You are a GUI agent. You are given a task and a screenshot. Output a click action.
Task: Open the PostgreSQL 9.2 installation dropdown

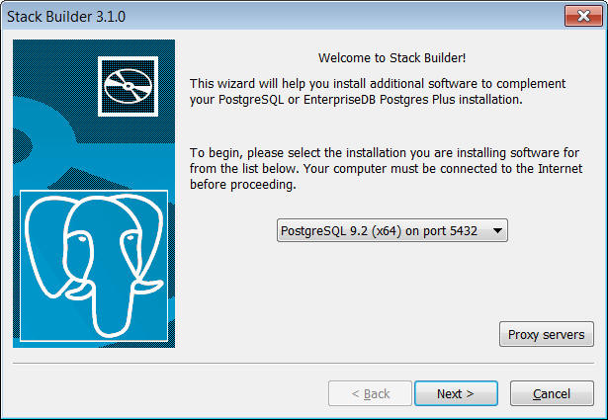point(391,230)
